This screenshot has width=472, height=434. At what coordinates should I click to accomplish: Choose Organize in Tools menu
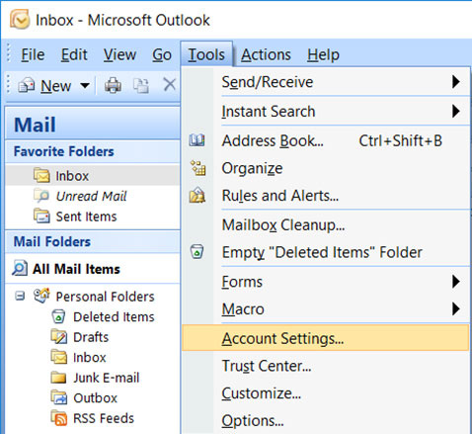(326, 168)
